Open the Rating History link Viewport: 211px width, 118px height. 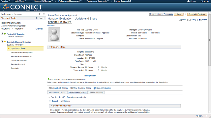pos(90,76)
